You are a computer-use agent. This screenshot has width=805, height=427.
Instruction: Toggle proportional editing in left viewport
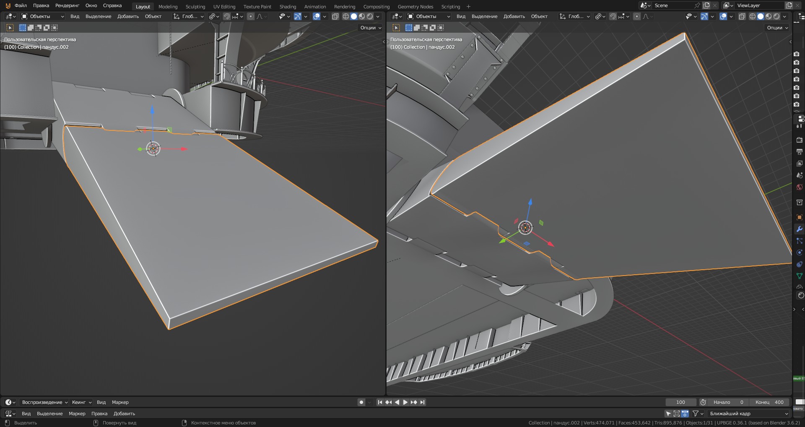click(251, 16)
